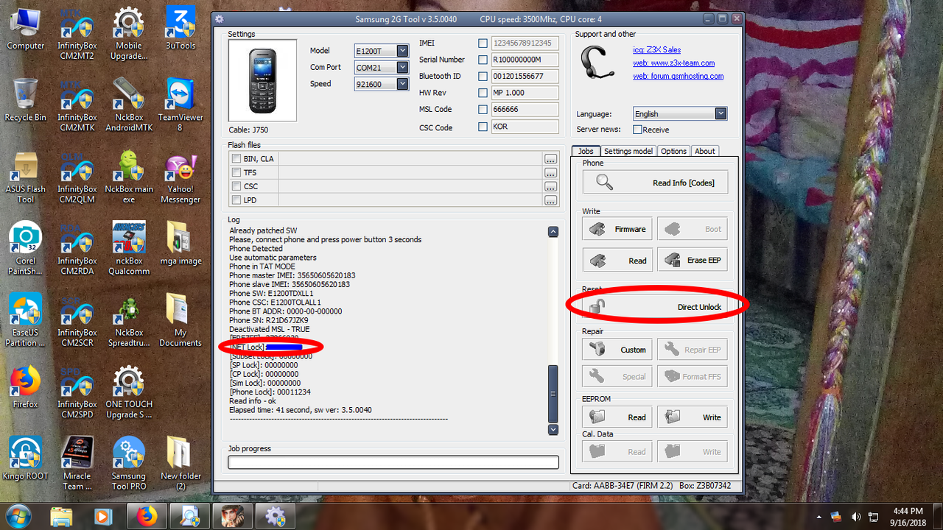Open My Documents folder icon
This screenshot has height=530, width=943.
click(180, 320)
